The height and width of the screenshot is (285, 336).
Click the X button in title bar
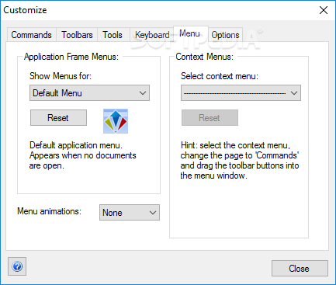click(x=324, y=10)
